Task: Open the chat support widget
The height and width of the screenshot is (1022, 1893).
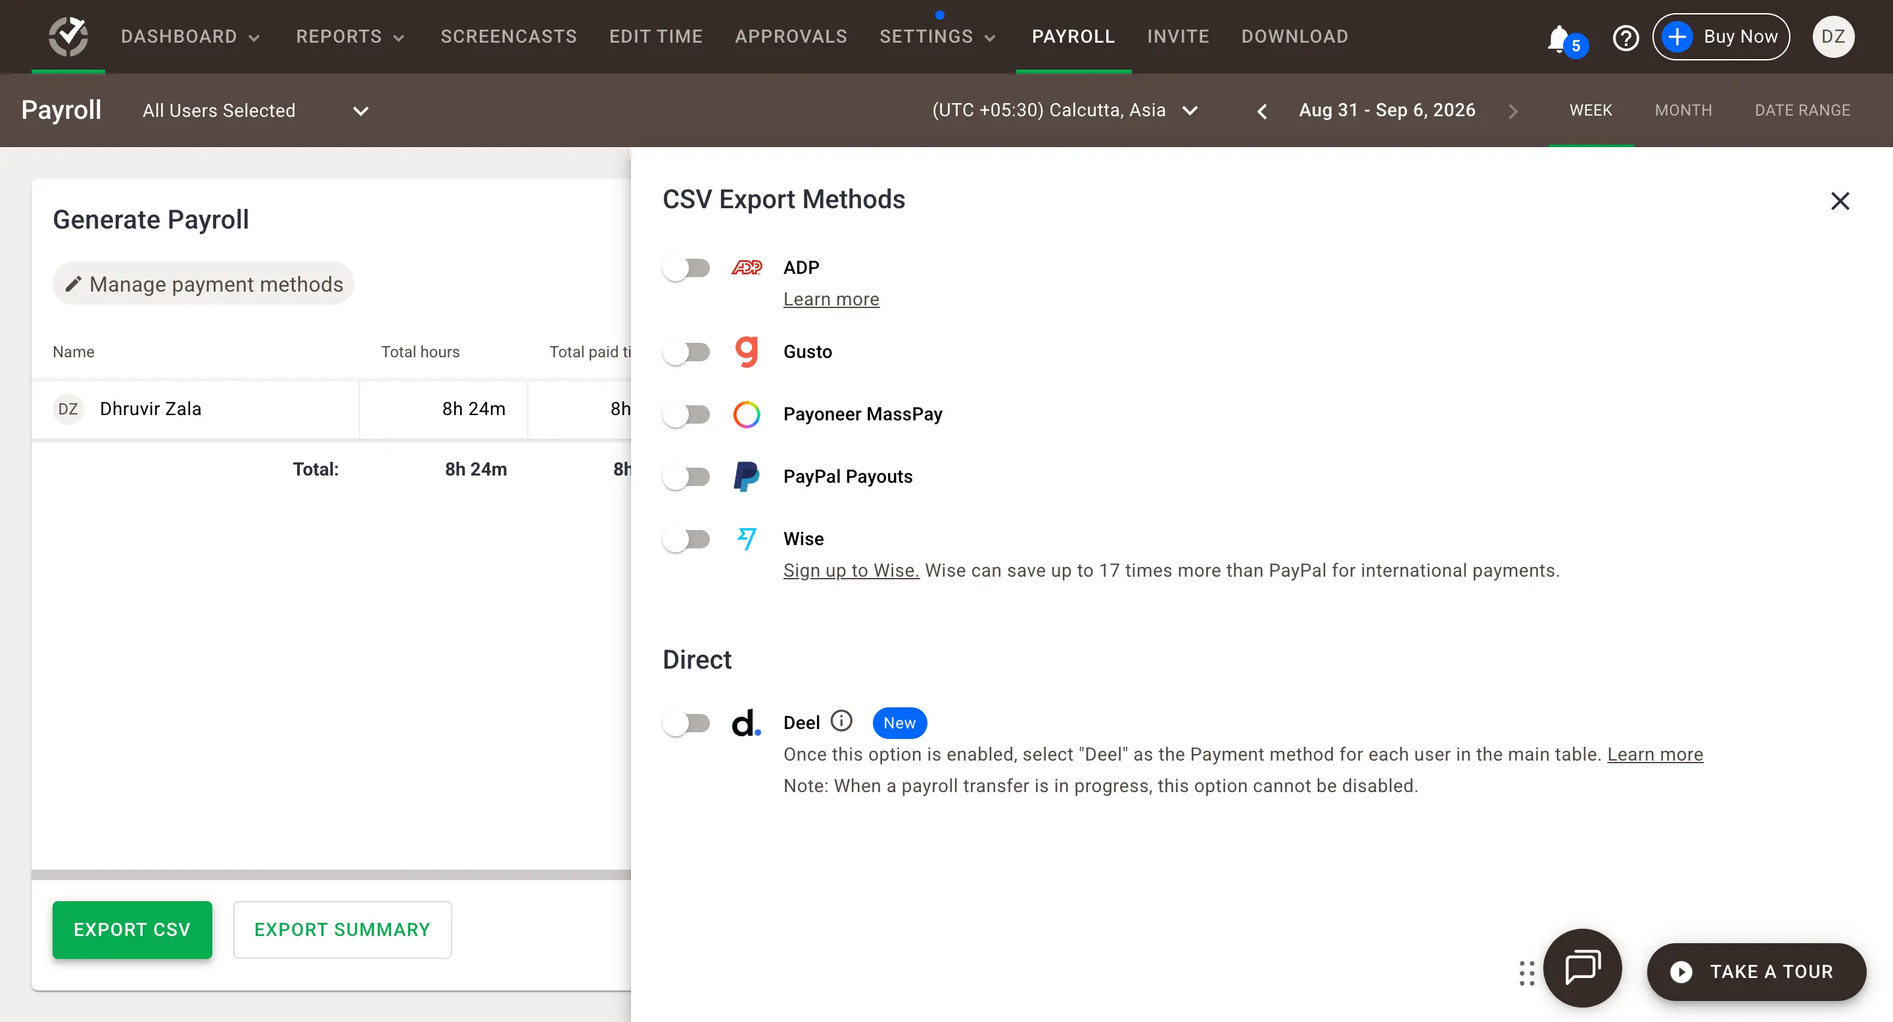Action: [1582, 967]
